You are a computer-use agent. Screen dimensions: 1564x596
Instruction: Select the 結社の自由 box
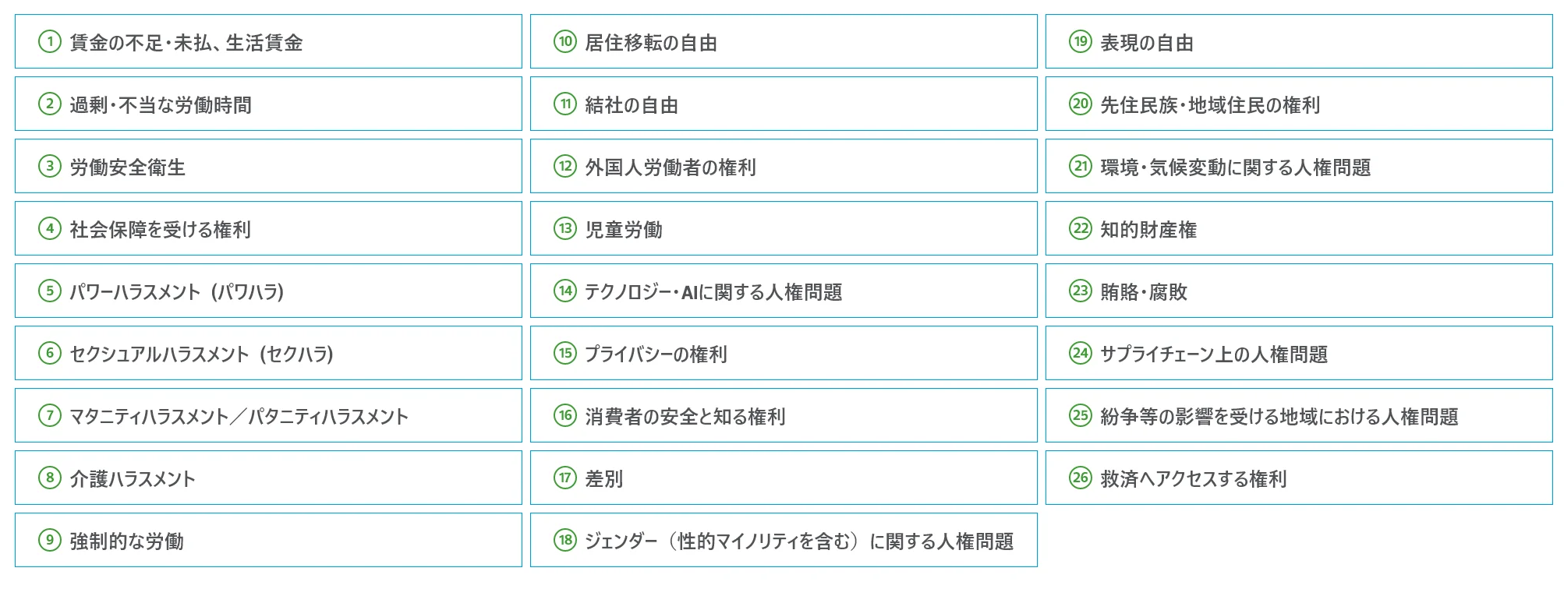(x=784, y=104)
